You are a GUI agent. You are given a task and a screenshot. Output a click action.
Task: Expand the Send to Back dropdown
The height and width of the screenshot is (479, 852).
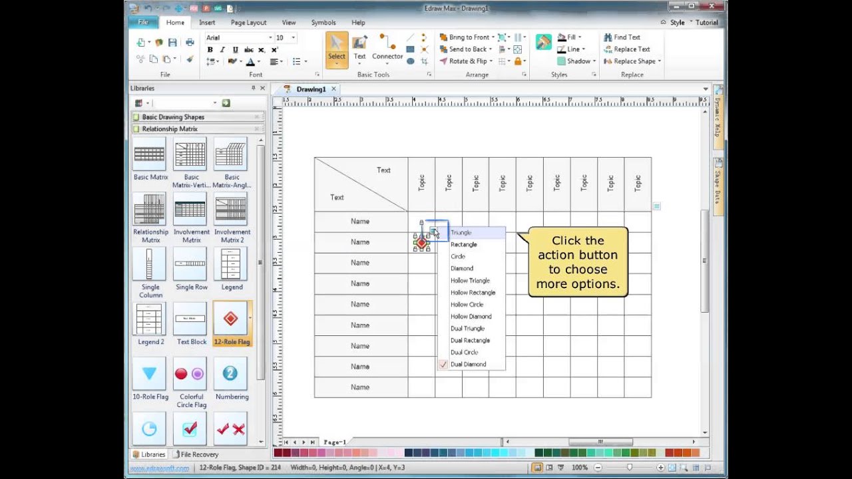(x=491, y=49)
